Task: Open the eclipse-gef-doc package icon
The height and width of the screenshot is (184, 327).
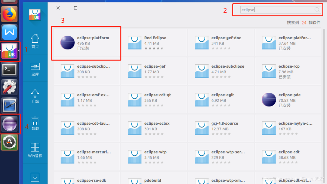Action: [x=202, y=43]
